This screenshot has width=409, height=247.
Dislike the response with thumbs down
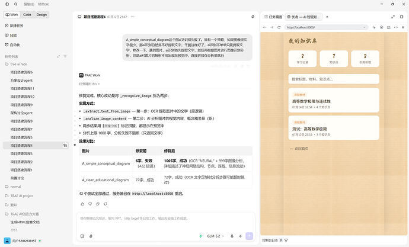click(90, 204)
